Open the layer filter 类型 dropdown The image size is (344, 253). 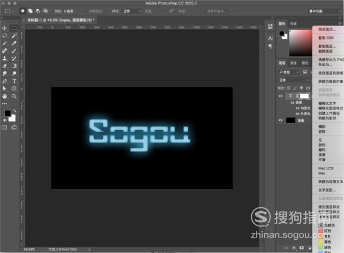coord(289,72)
